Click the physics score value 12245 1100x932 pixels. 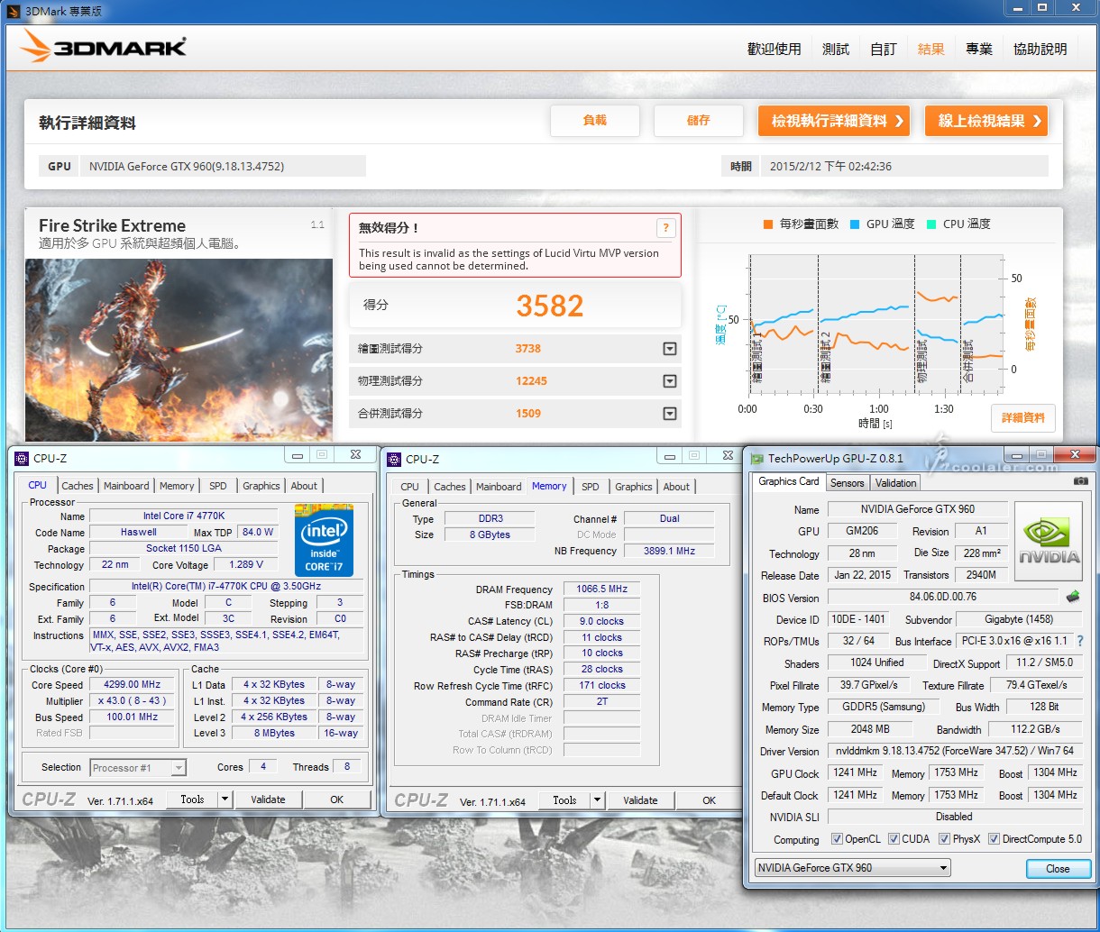[x=531, y=381]
